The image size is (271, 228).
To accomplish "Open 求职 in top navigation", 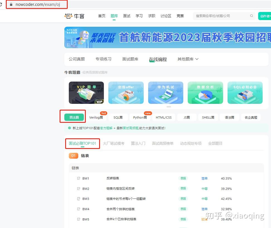I will point(152,16).
